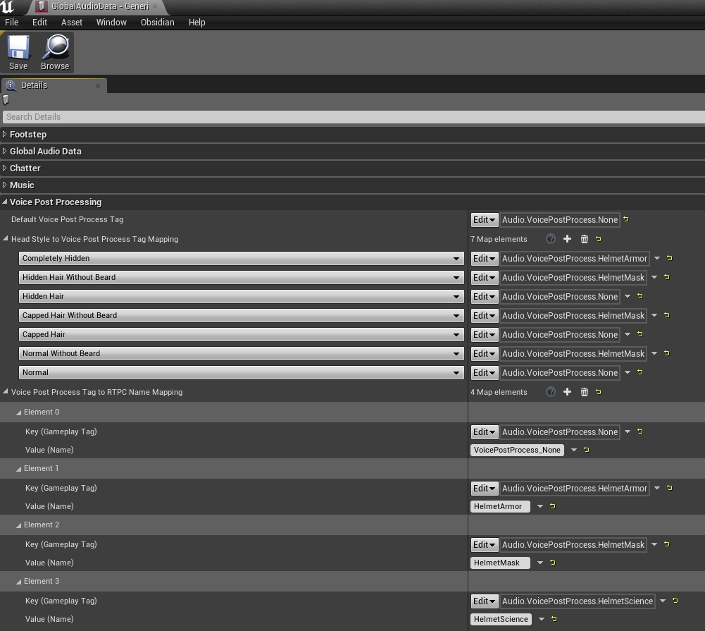Focus the Search Details field
The image size is (705, 631).
(354, 116)
